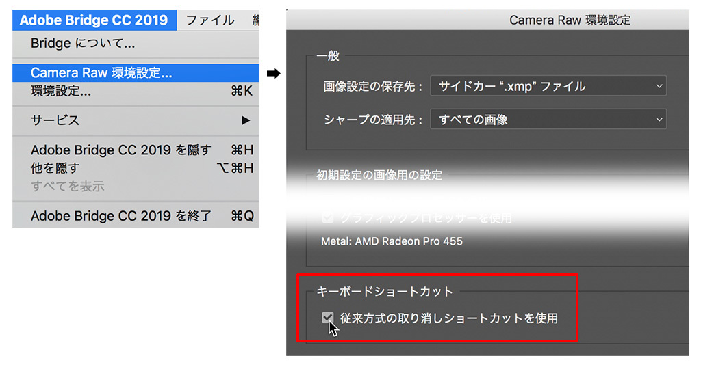Open the ファイル menu
The image size is (701, 369).
point(209,20)
